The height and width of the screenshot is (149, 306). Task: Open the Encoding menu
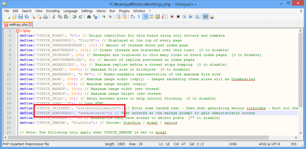click(x=53, y=11)
